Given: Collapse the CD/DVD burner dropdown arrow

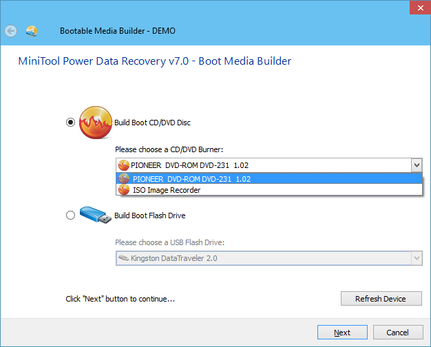Looking at the screenshot, I should point(417,165).
